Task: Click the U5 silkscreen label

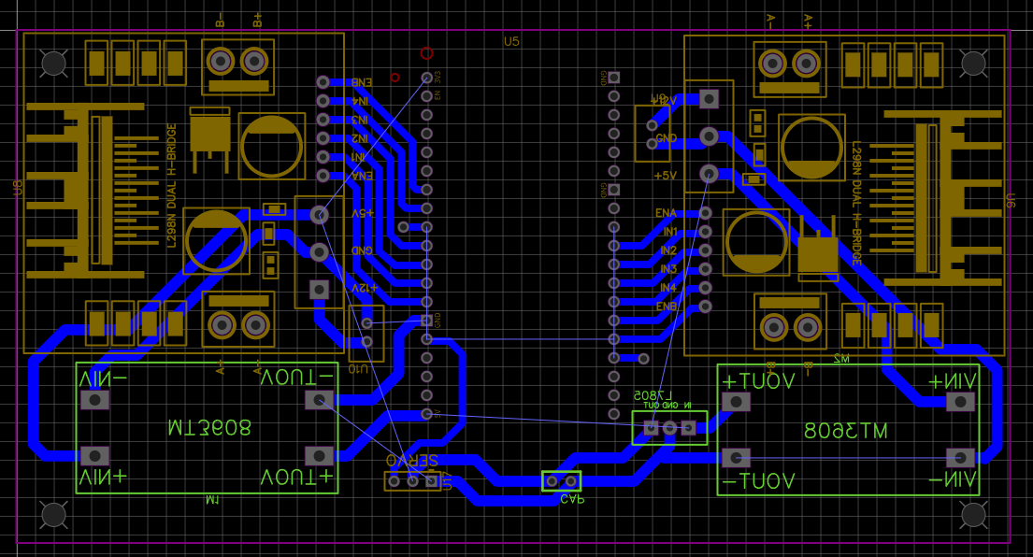Action: [x=511, y=40]
